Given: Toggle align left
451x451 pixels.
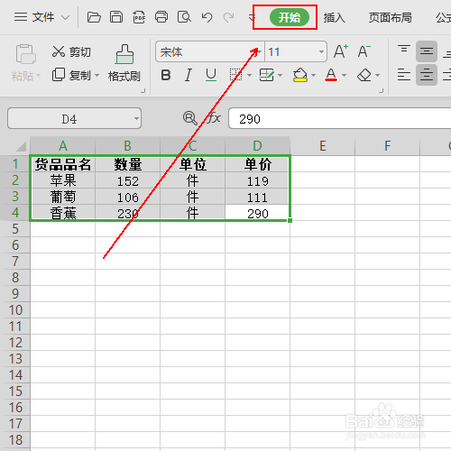Looking at the screenshot, I should pos(404,75).
